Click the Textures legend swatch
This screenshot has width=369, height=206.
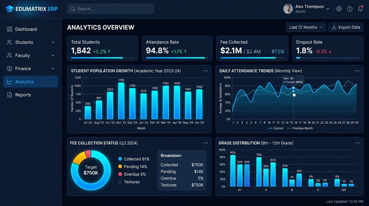tap(120, 182)
